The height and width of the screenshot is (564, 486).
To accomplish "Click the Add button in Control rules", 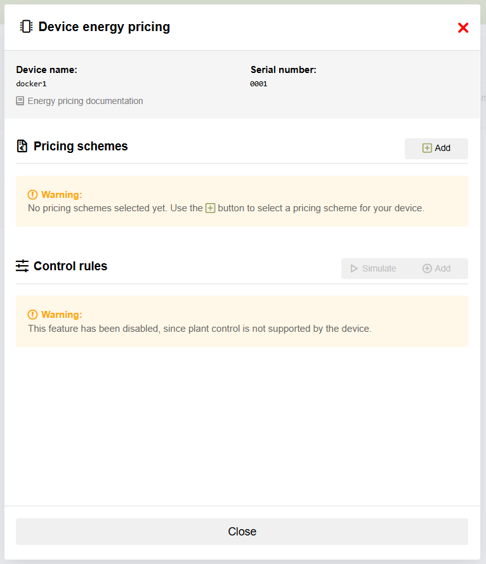I will [437, 268].
